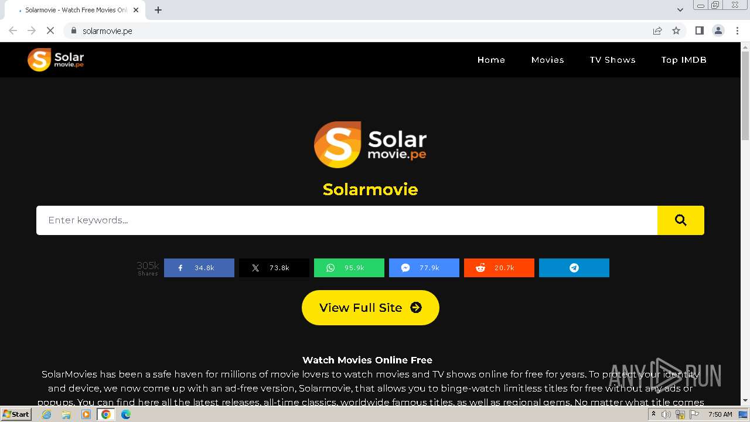Open the Action Center flag icon

click(x=694, y=414)
